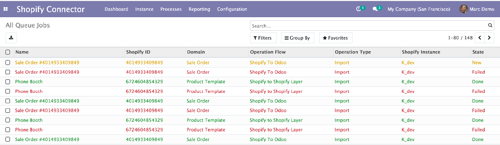Check second Done Phone Booth row checkbox
This screenshot has height=145, width=500.
click(7, 120)
